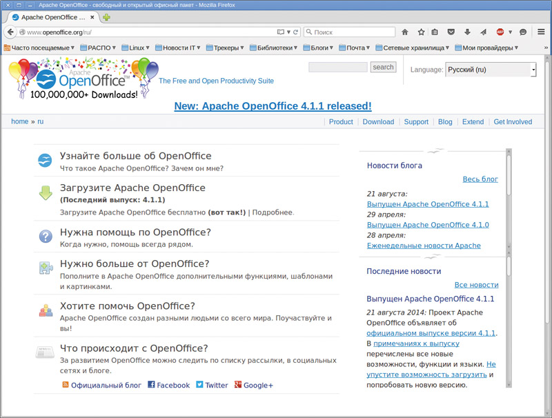Click the Adblock Plus ABP icon
552x418 pixels.
[500, 32]
